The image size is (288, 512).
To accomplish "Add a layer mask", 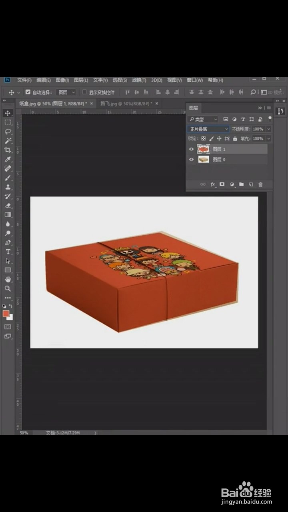I will (222, 184).
